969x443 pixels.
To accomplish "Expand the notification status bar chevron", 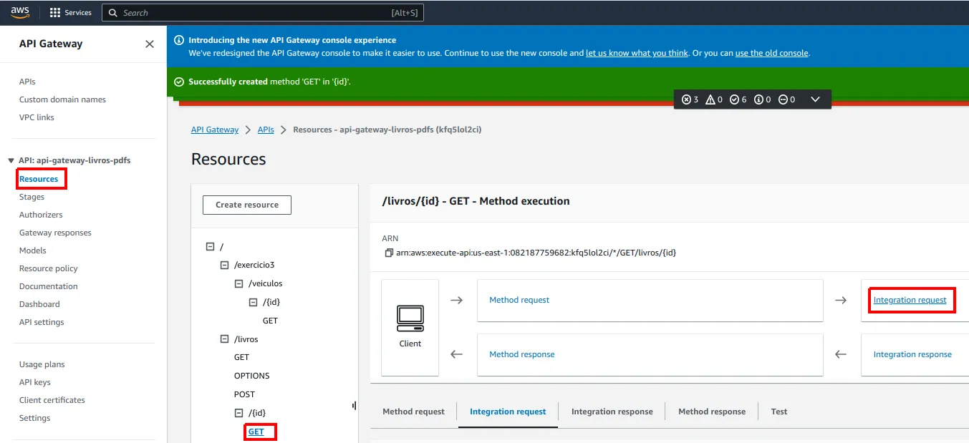I will point(815,99).
